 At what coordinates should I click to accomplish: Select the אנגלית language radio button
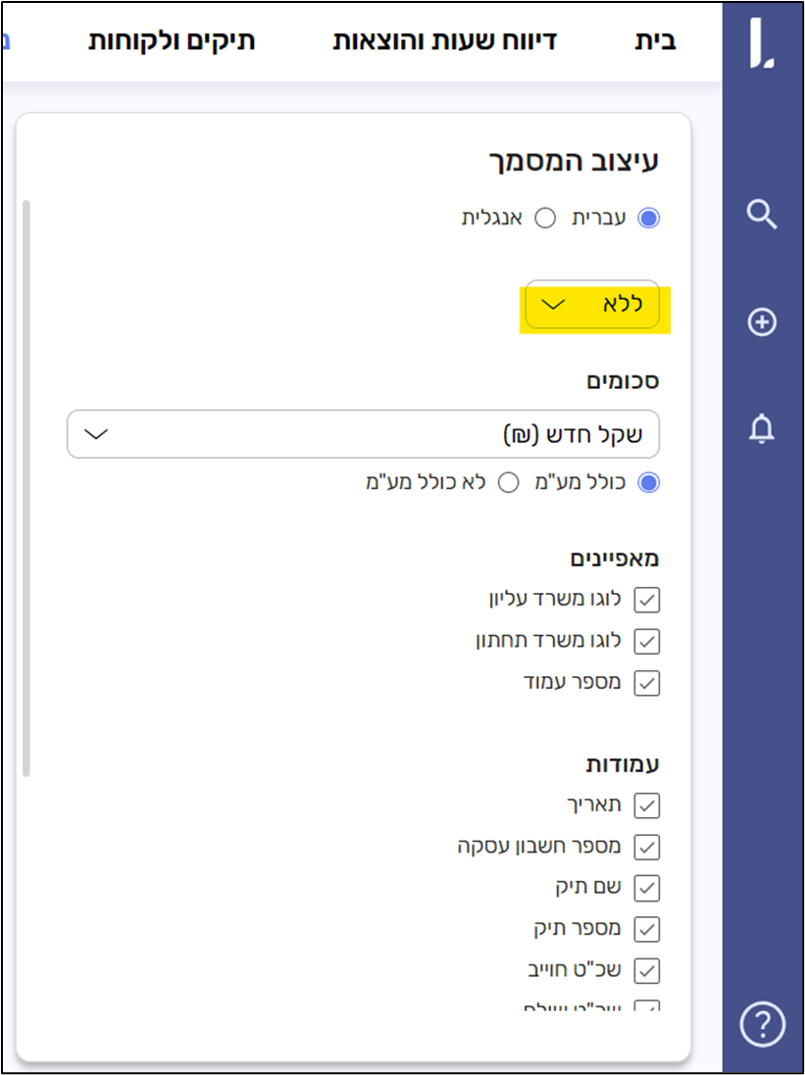(x=544, y=219)
